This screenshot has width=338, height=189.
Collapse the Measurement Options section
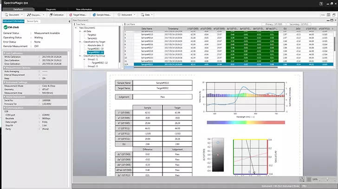tap(4, 68)
